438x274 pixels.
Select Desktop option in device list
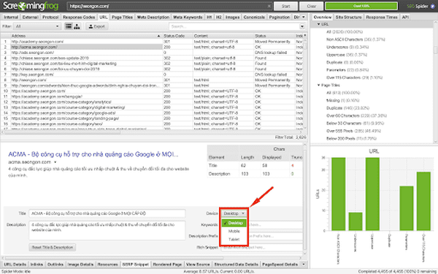coord(234,223)
